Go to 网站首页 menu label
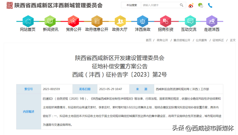Viewport: 238px width, 135px height. 28,30
